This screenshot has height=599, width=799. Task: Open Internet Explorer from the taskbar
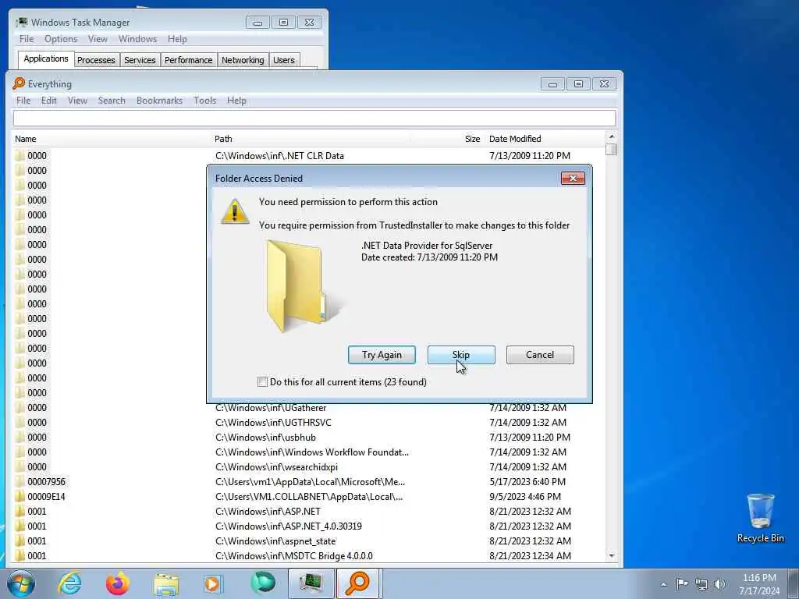(x=69, y=583)
